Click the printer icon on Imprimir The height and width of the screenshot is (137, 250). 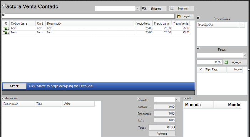coord(172,9)
